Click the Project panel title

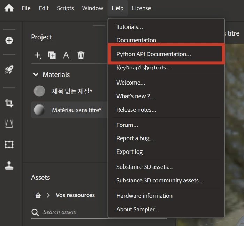(x=41, y=37)
